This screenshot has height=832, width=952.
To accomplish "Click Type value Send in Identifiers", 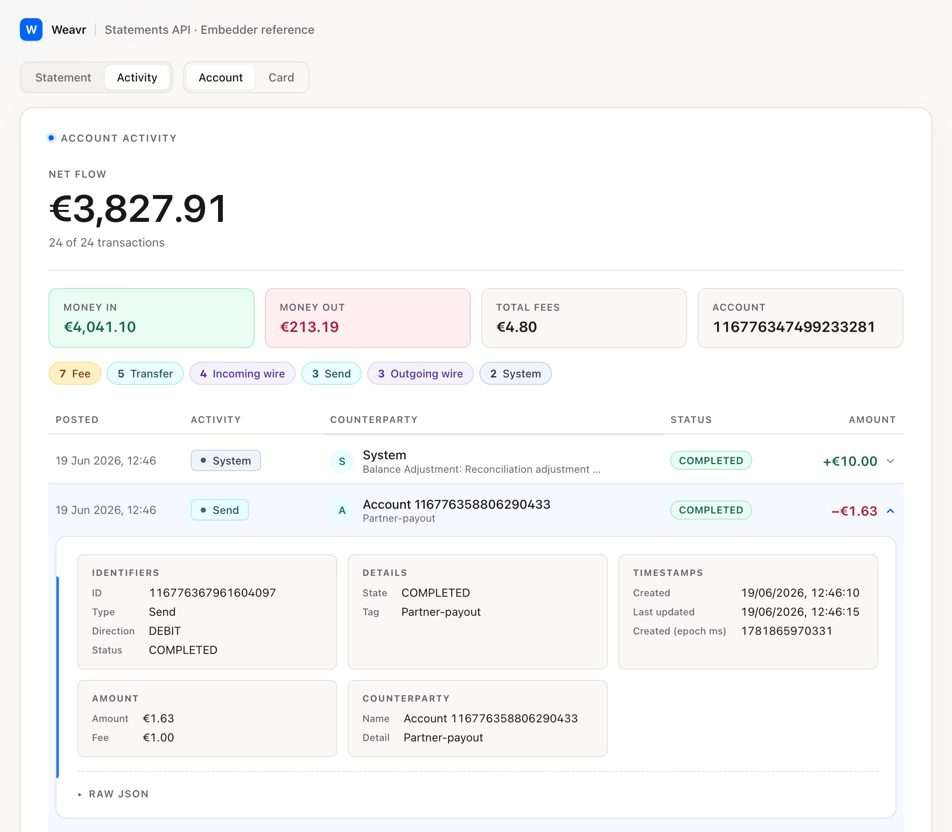I will pos(162,612).
